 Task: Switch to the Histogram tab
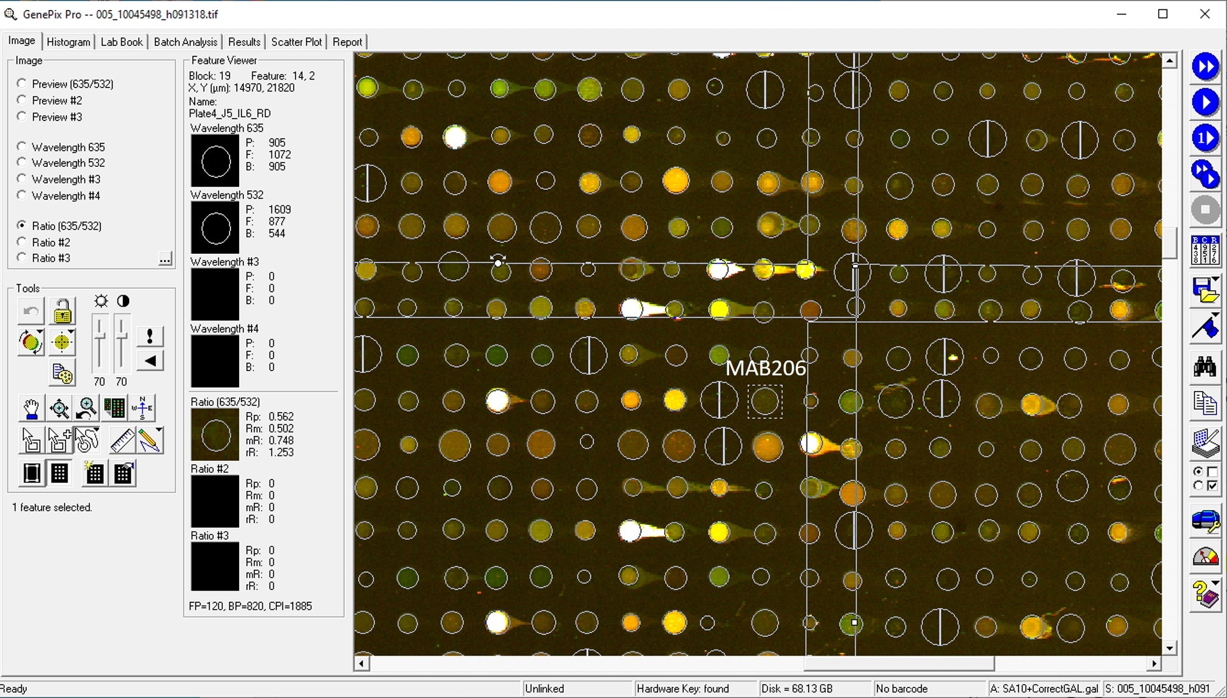pyautogui.click(x=68, y=42)
